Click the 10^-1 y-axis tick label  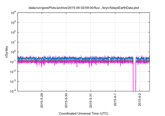[x=13, y=62]
